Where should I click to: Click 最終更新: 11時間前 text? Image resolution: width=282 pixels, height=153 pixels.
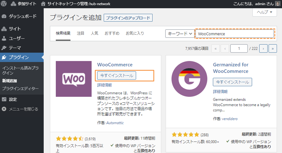pyautogui.click(x=140, y=138)
